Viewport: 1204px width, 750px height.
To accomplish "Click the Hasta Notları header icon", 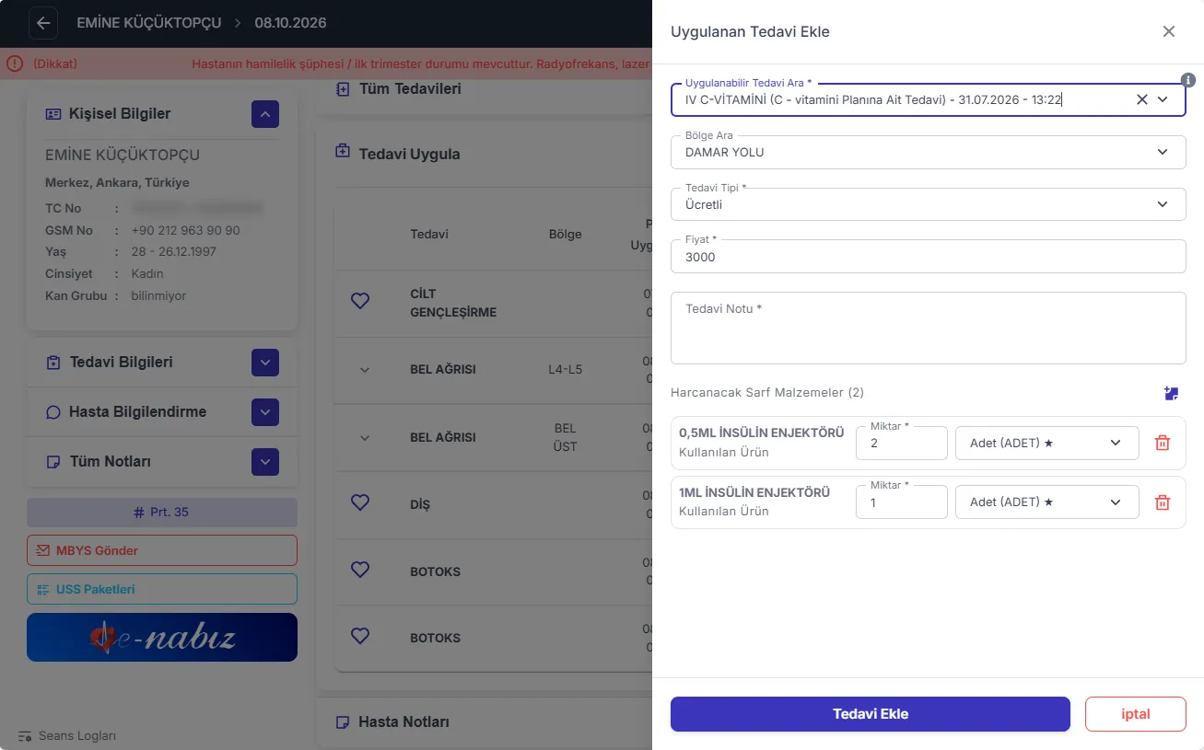I will [343, 722].
